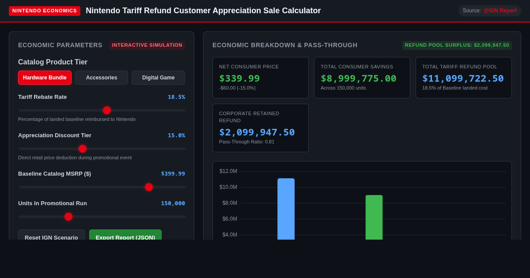Click the Catalog Product Tier heading
530x278 pixels.
tap(53, 62)
